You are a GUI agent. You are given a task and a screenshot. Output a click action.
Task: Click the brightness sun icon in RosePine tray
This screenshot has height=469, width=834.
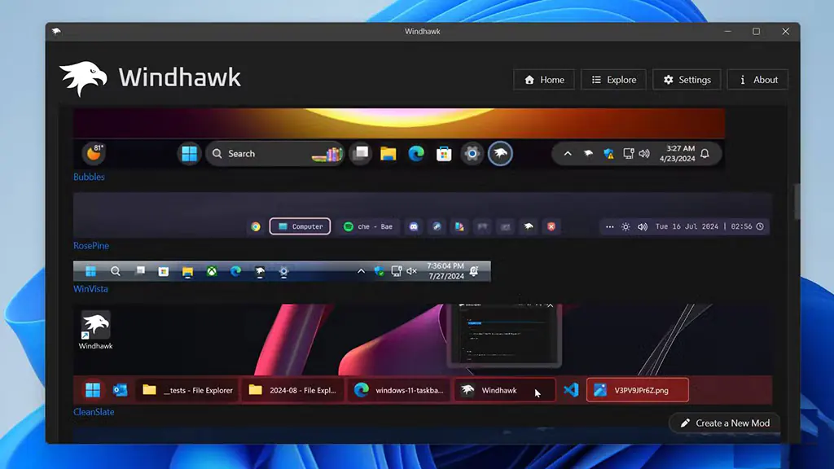[625, 226]
